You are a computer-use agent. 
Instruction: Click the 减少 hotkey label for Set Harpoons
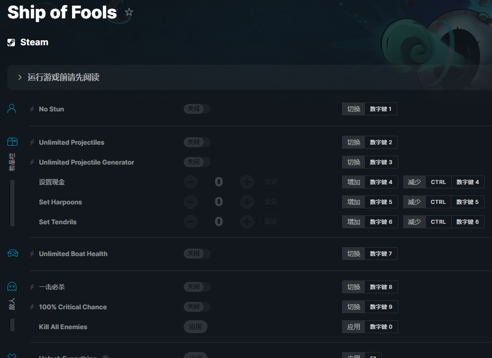[414, 202]
